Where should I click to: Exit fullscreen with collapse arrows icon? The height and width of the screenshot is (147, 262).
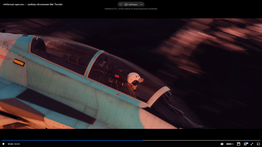pos(252,144)
